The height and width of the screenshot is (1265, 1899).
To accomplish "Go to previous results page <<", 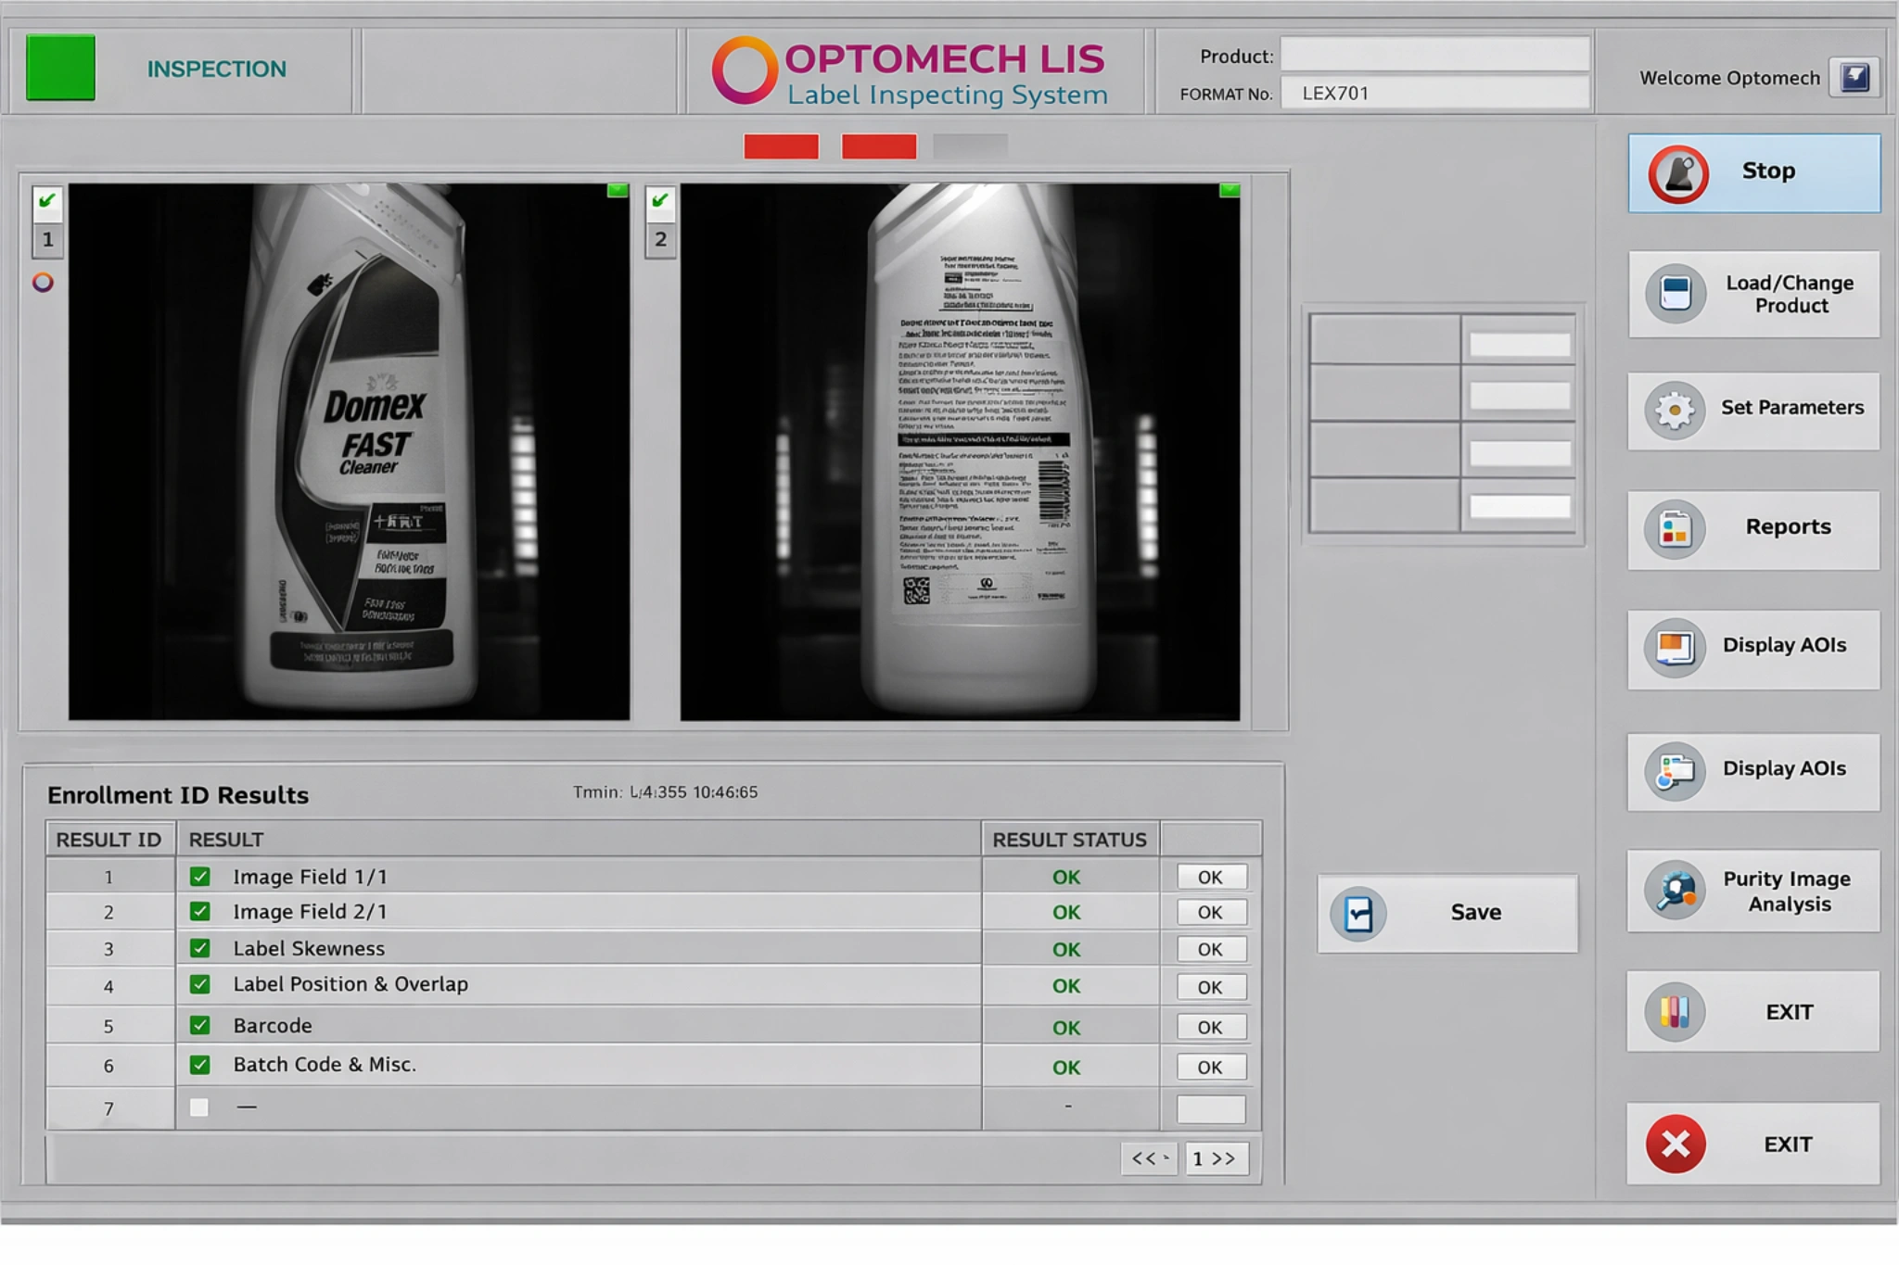I will [x=1150, y=1158].
